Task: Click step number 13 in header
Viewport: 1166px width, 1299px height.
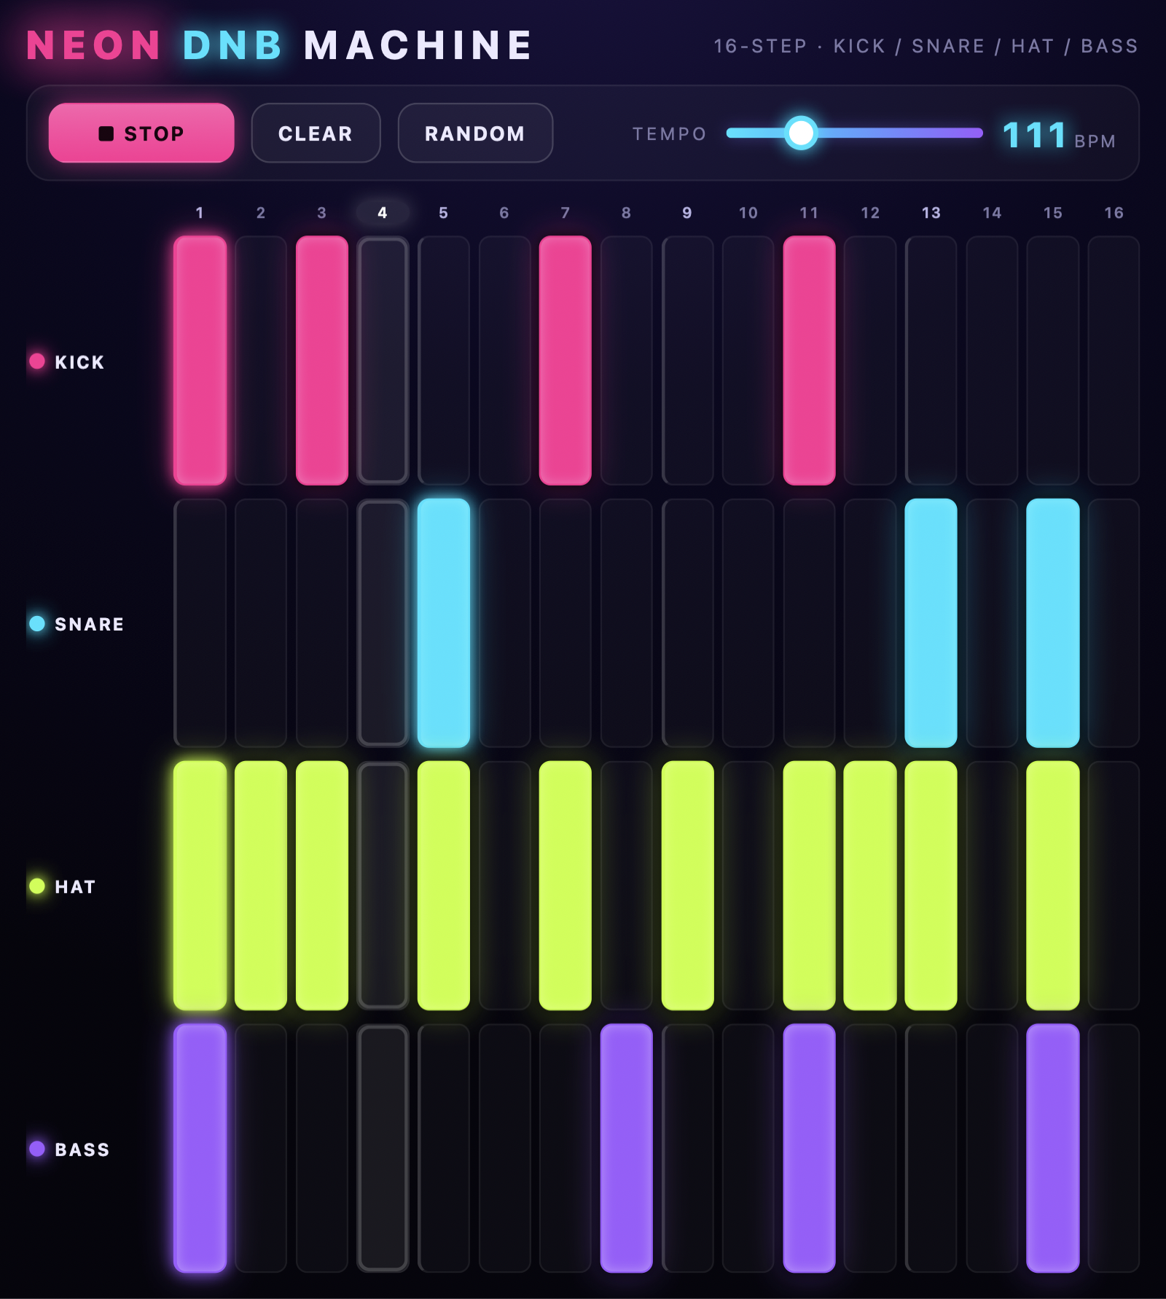Action: 931,213
